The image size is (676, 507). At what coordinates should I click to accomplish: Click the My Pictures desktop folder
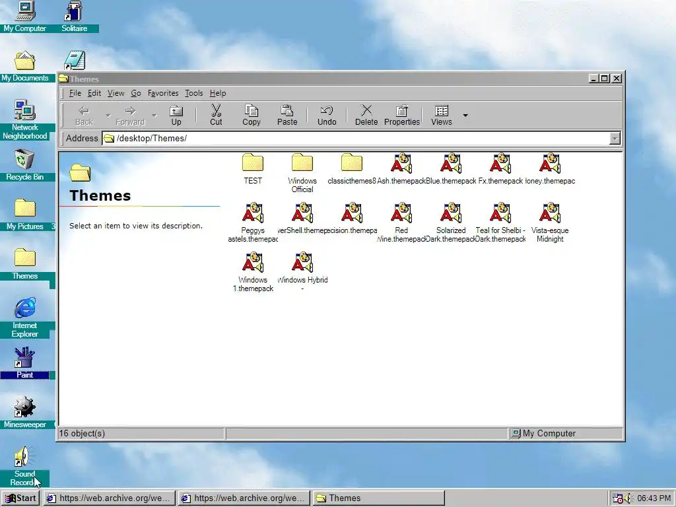24,215
